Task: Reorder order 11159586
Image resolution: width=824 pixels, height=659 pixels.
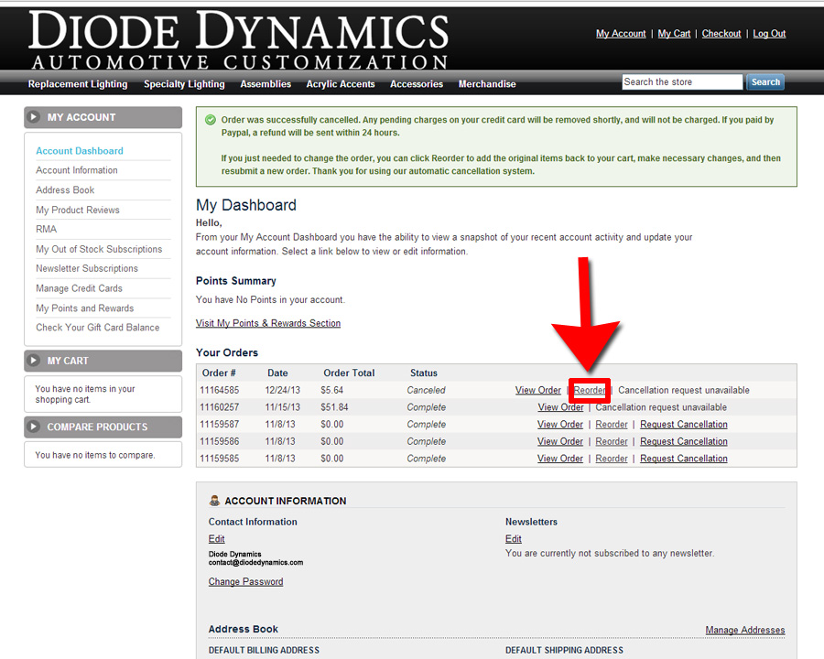Action: 612,441
